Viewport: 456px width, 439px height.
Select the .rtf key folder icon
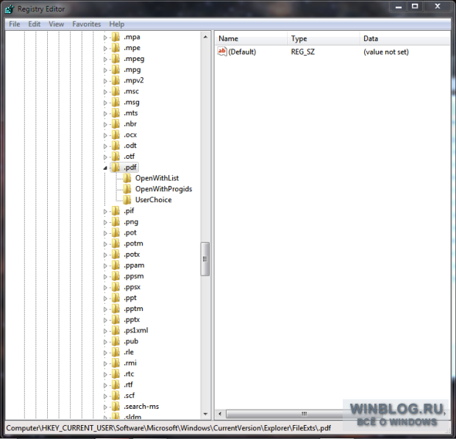click(x=115, y=385)
